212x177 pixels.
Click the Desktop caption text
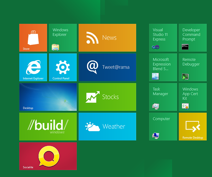pyautogui.click(x=28, y=108)
